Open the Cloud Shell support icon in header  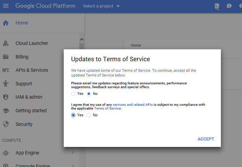click(217, 6)
